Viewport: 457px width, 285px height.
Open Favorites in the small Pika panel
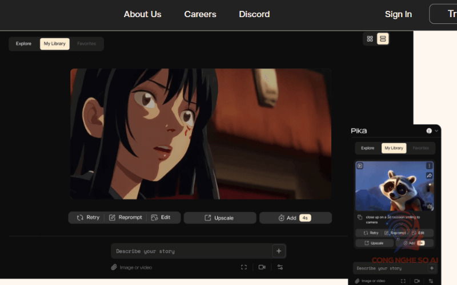click(x=420, y=148)
